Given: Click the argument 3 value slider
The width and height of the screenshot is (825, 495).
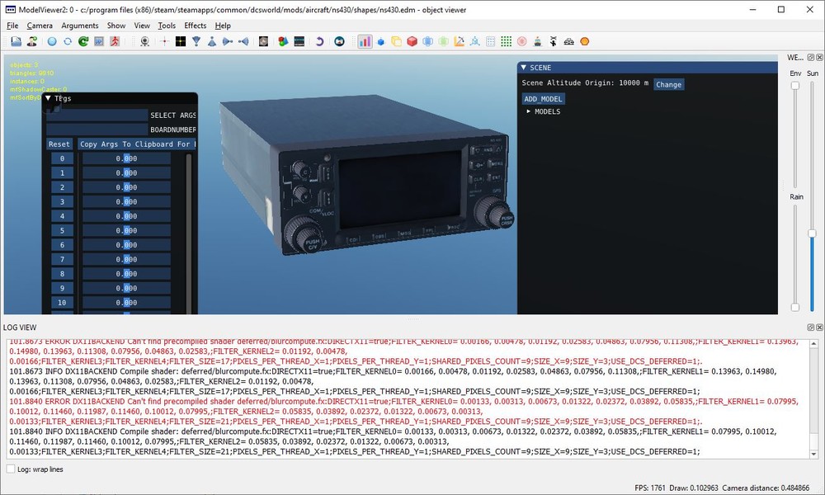Looking at the screenshot, I should pos(126,201).
